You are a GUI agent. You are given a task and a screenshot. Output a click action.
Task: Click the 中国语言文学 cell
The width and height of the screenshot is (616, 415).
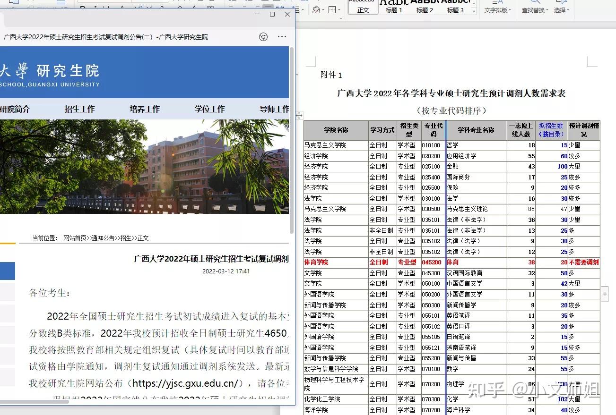tap(476, 283)
